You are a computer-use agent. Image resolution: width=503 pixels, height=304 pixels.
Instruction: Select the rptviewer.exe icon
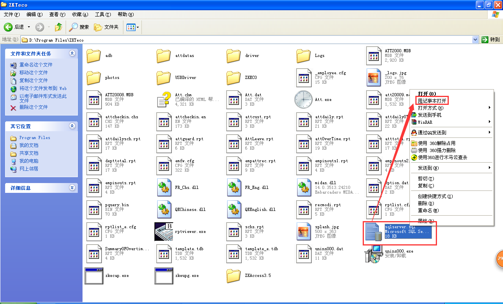click(x=163, y=232)
